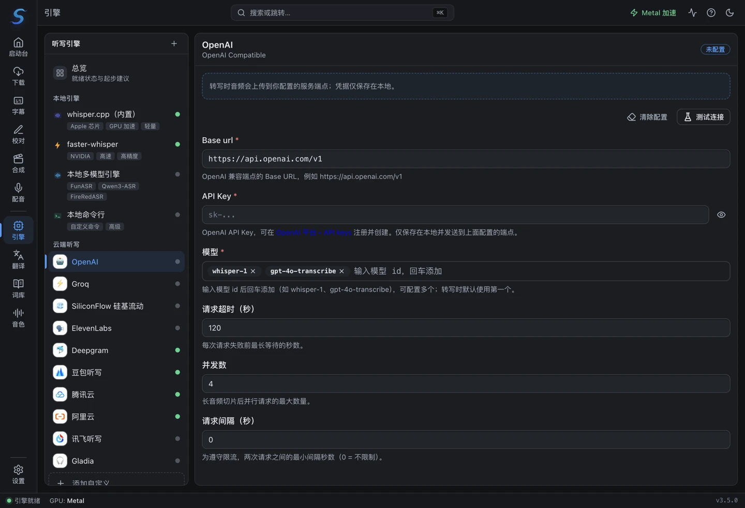Viewport: 745px width, 508px height.
Task: Open the 翻译 translation section
Action: click(x=18, y=259)
